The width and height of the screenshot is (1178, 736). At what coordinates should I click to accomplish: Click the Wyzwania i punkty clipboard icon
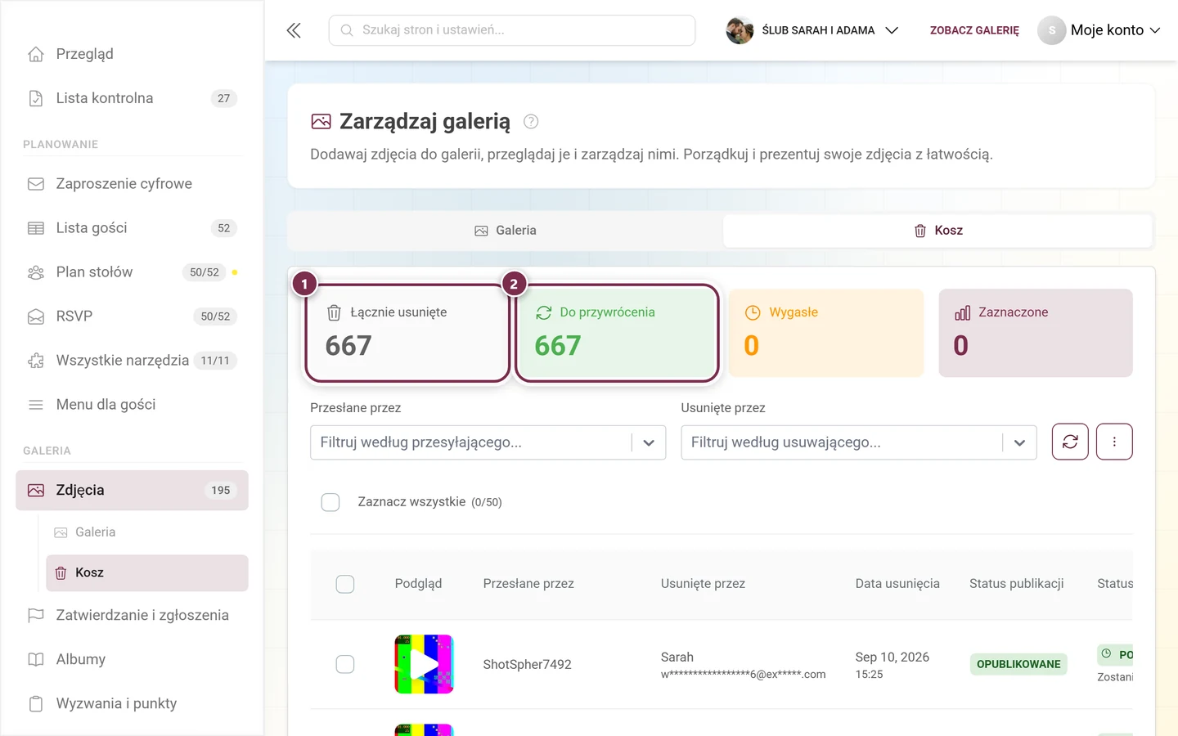point(36,703)
